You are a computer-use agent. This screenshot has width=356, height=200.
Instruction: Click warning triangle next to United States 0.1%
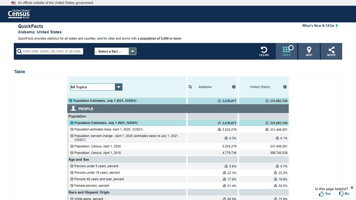[278, 138]
